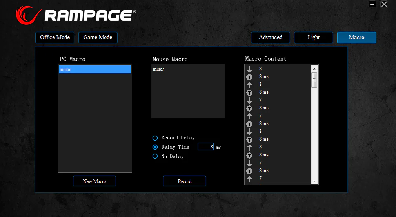Switch to Game Mode
396x217 pixels.
click(x=98, y=37)
